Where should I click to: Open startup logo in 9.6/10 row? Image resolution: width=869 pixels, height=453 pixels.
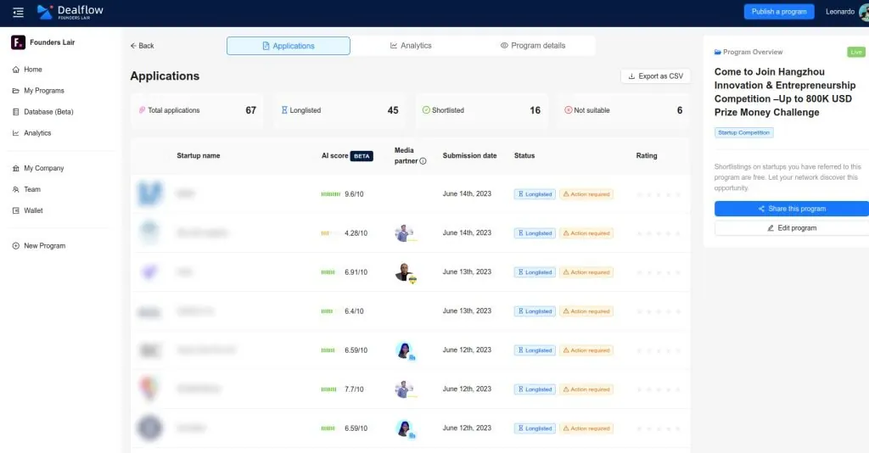[149, 193]
